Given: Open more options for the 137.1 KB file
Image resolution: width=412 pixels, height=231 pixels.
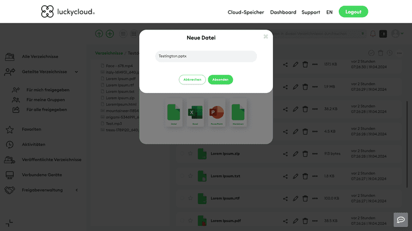Looking at the screenshot, I should click(315, 64).
